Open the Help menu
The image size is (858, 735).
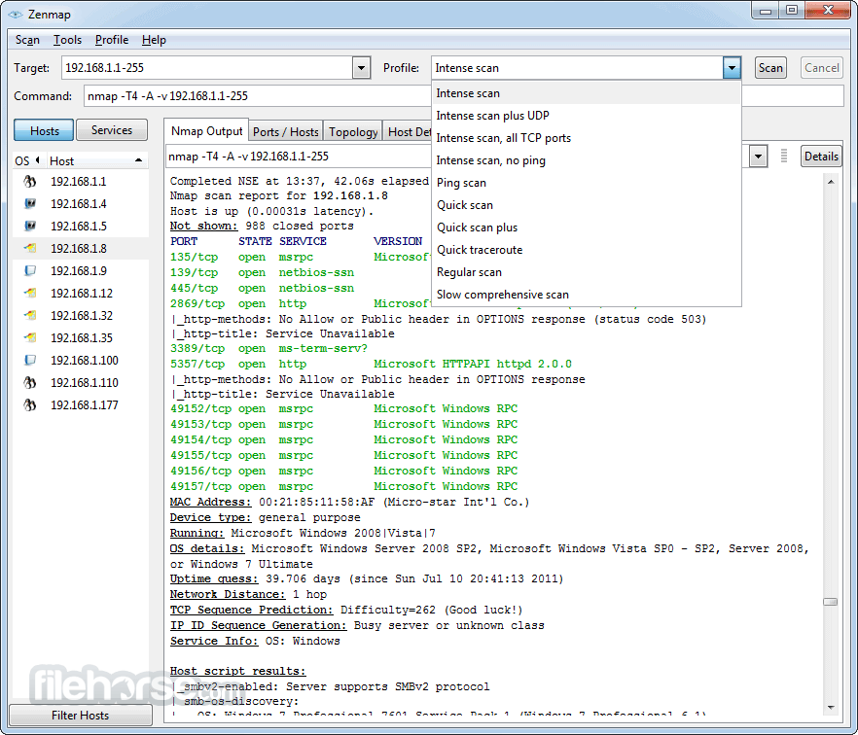click(154, 40)
